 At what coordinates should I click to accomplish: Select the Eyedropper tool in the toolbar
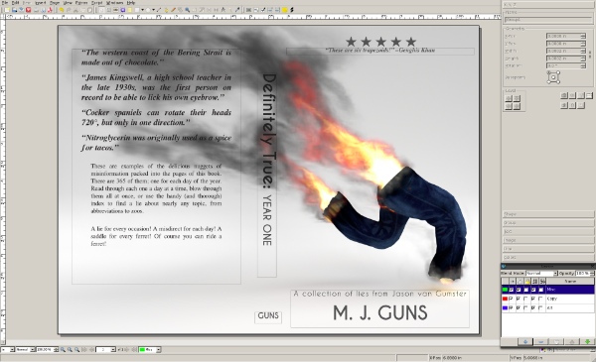tap(237, 10)
